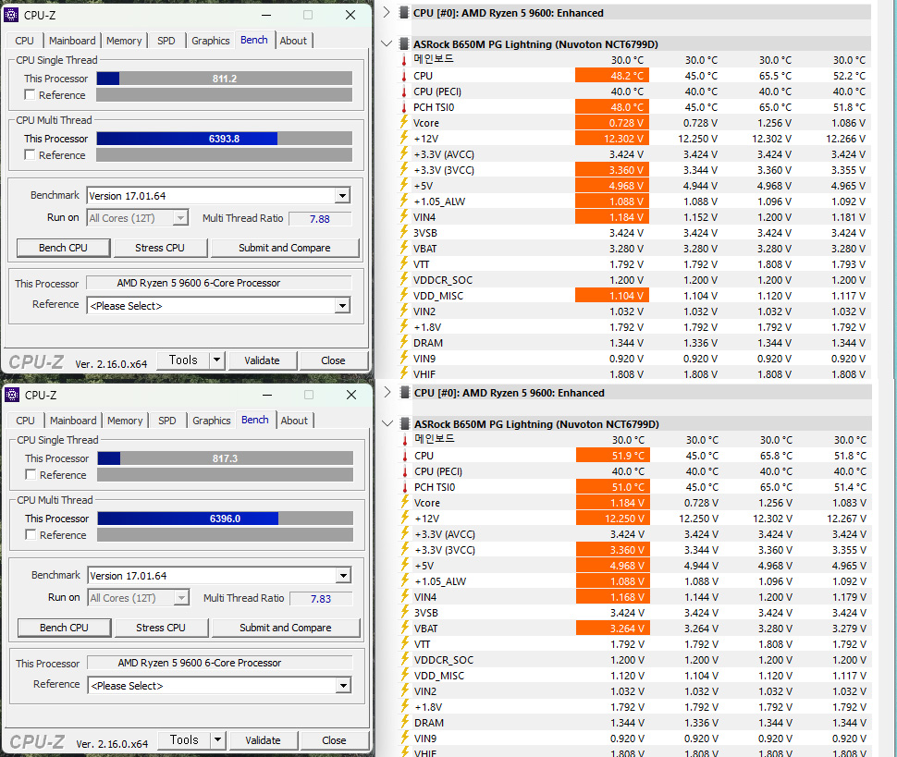Open Benchmark version dropdown in bottom CPU-Z
897x757 pixels.
[x=343, y=576]
